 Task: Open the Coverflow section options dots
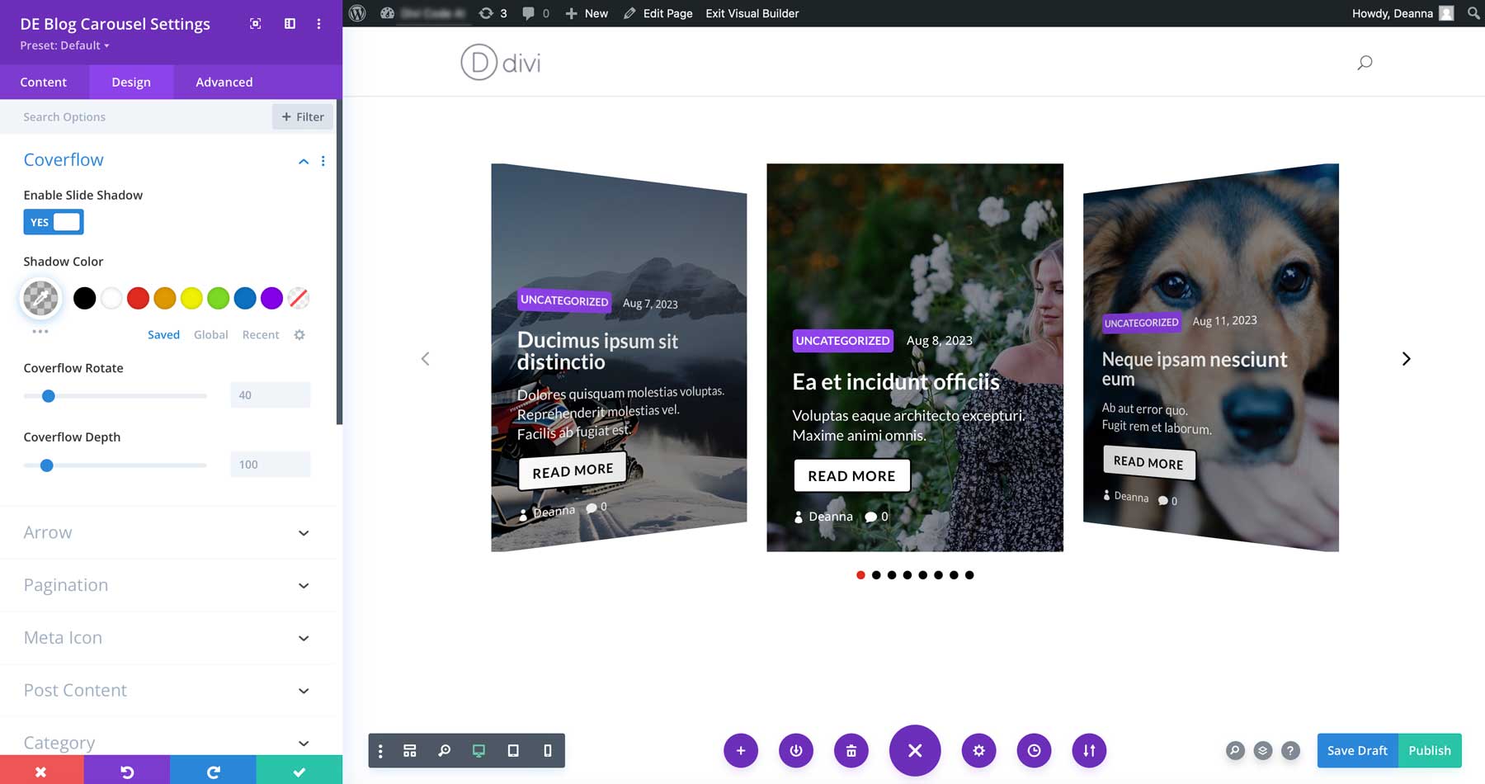[x=323, y=161]
